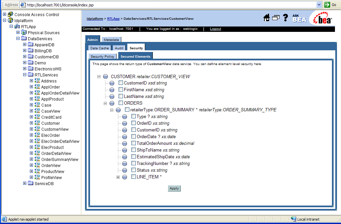Check the retailerType:ORDER_SUMMARY checkbox
The height and width of the screenshot is (224, 341).
click(x=127, y=110)
